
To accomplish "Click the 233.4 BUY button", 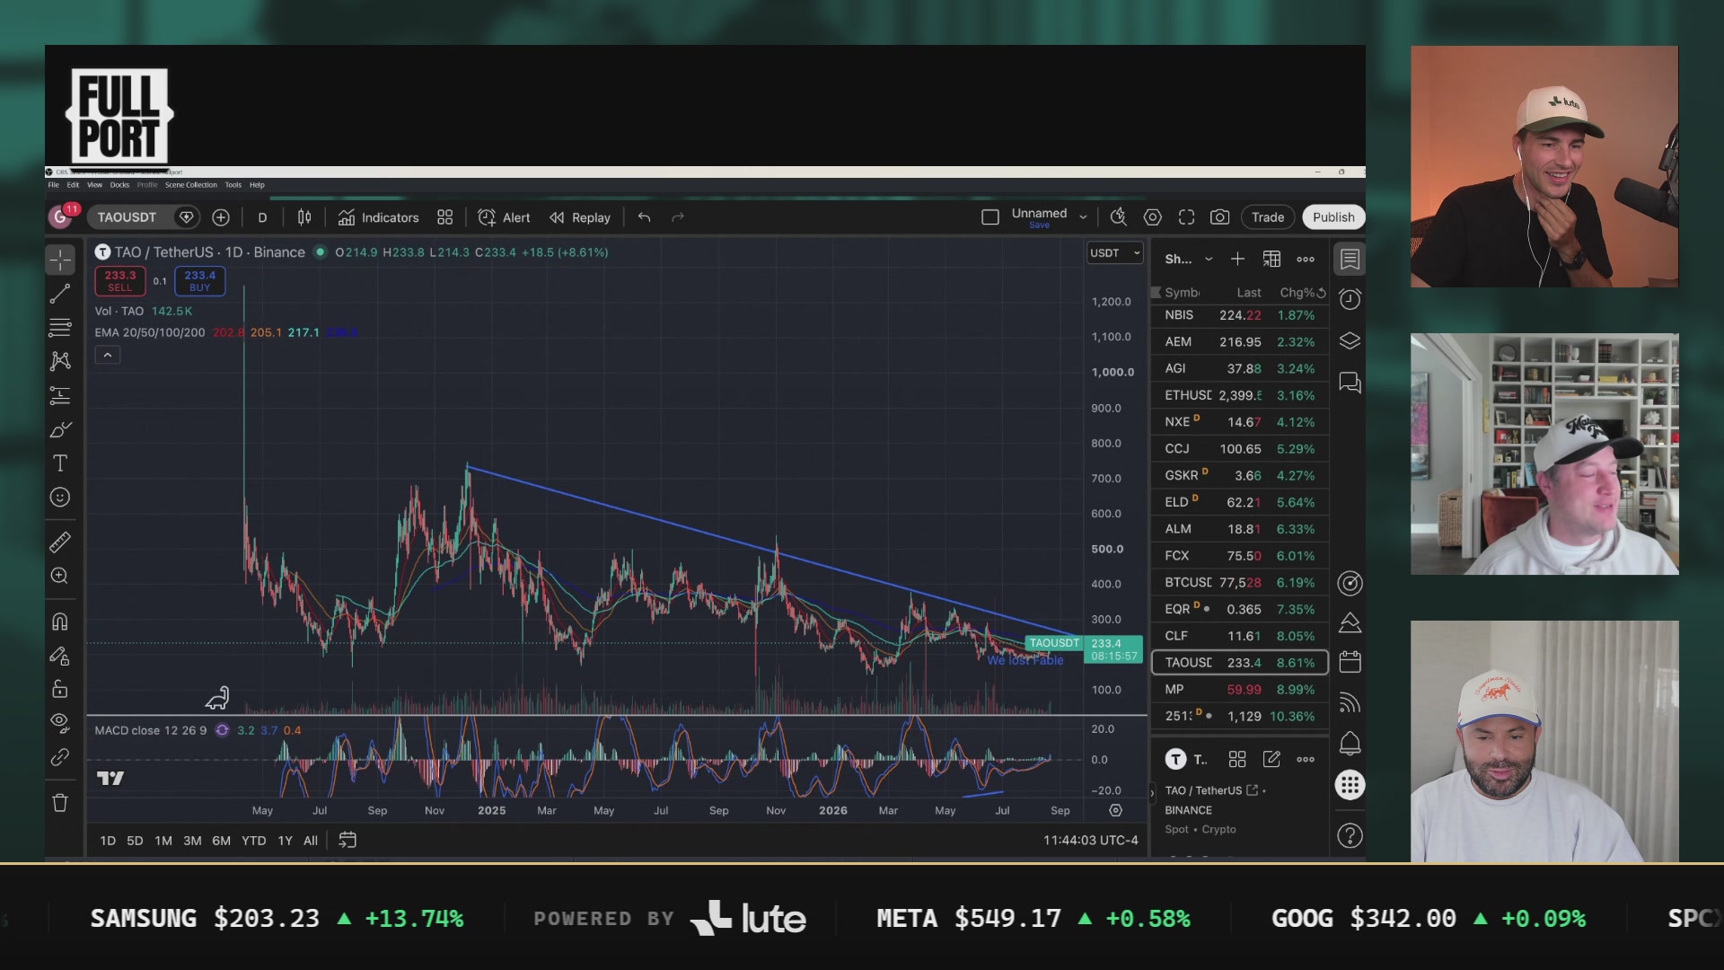I will pyautogui.click(x=199, y=281).
